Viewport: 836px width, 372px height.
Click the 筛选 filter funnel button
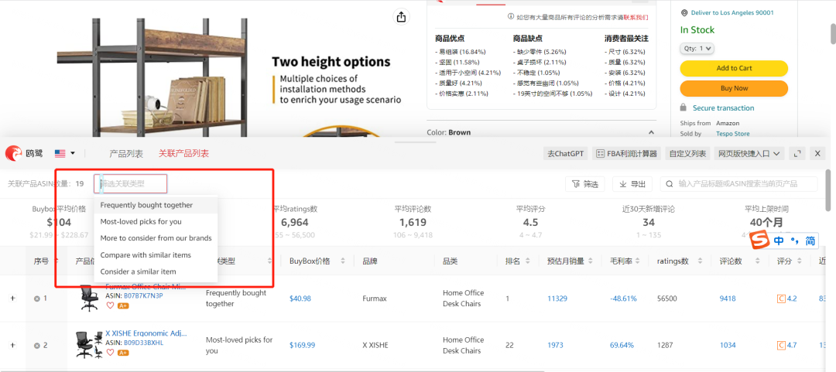click(x=585, y=184)
